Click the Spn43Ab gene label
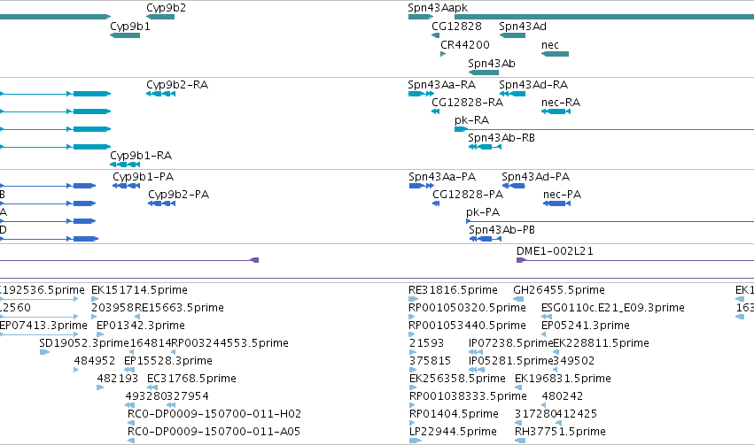Viewport: 754px width, 445px height. tap(492, 64)
